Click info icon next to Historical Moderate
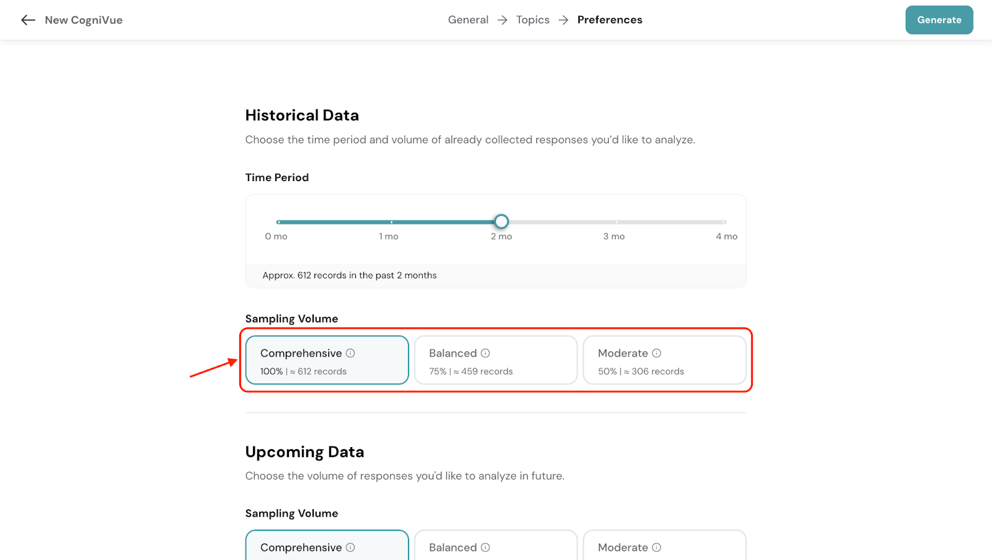 coord(657,353)
